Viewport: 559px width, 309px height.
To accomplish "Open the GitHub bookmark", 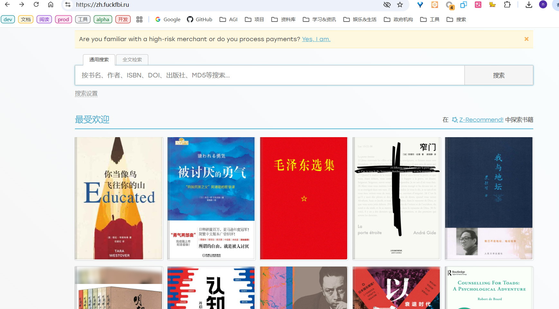I will 200,20.
